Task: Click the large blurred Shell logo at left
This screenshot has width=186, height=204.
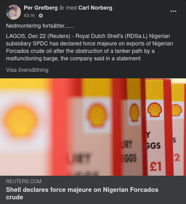Action: (21, 121)
